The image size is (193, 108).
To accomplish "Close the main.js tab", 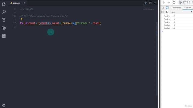I will [x=25, y=3].
